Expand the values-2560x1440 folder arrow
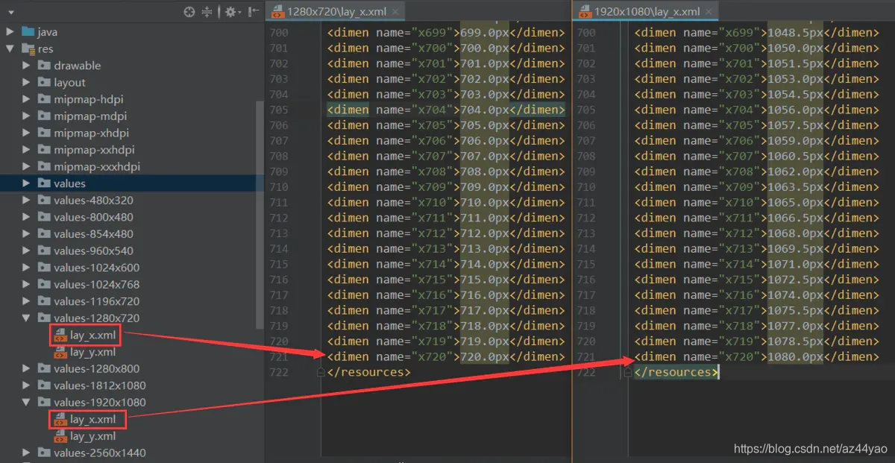 point(27,453)
